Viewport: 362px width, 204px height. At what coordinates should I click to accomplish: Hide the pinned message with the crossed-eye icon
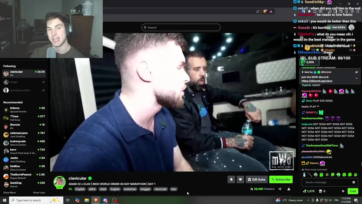pyautogui.click(x=356, y=72)
